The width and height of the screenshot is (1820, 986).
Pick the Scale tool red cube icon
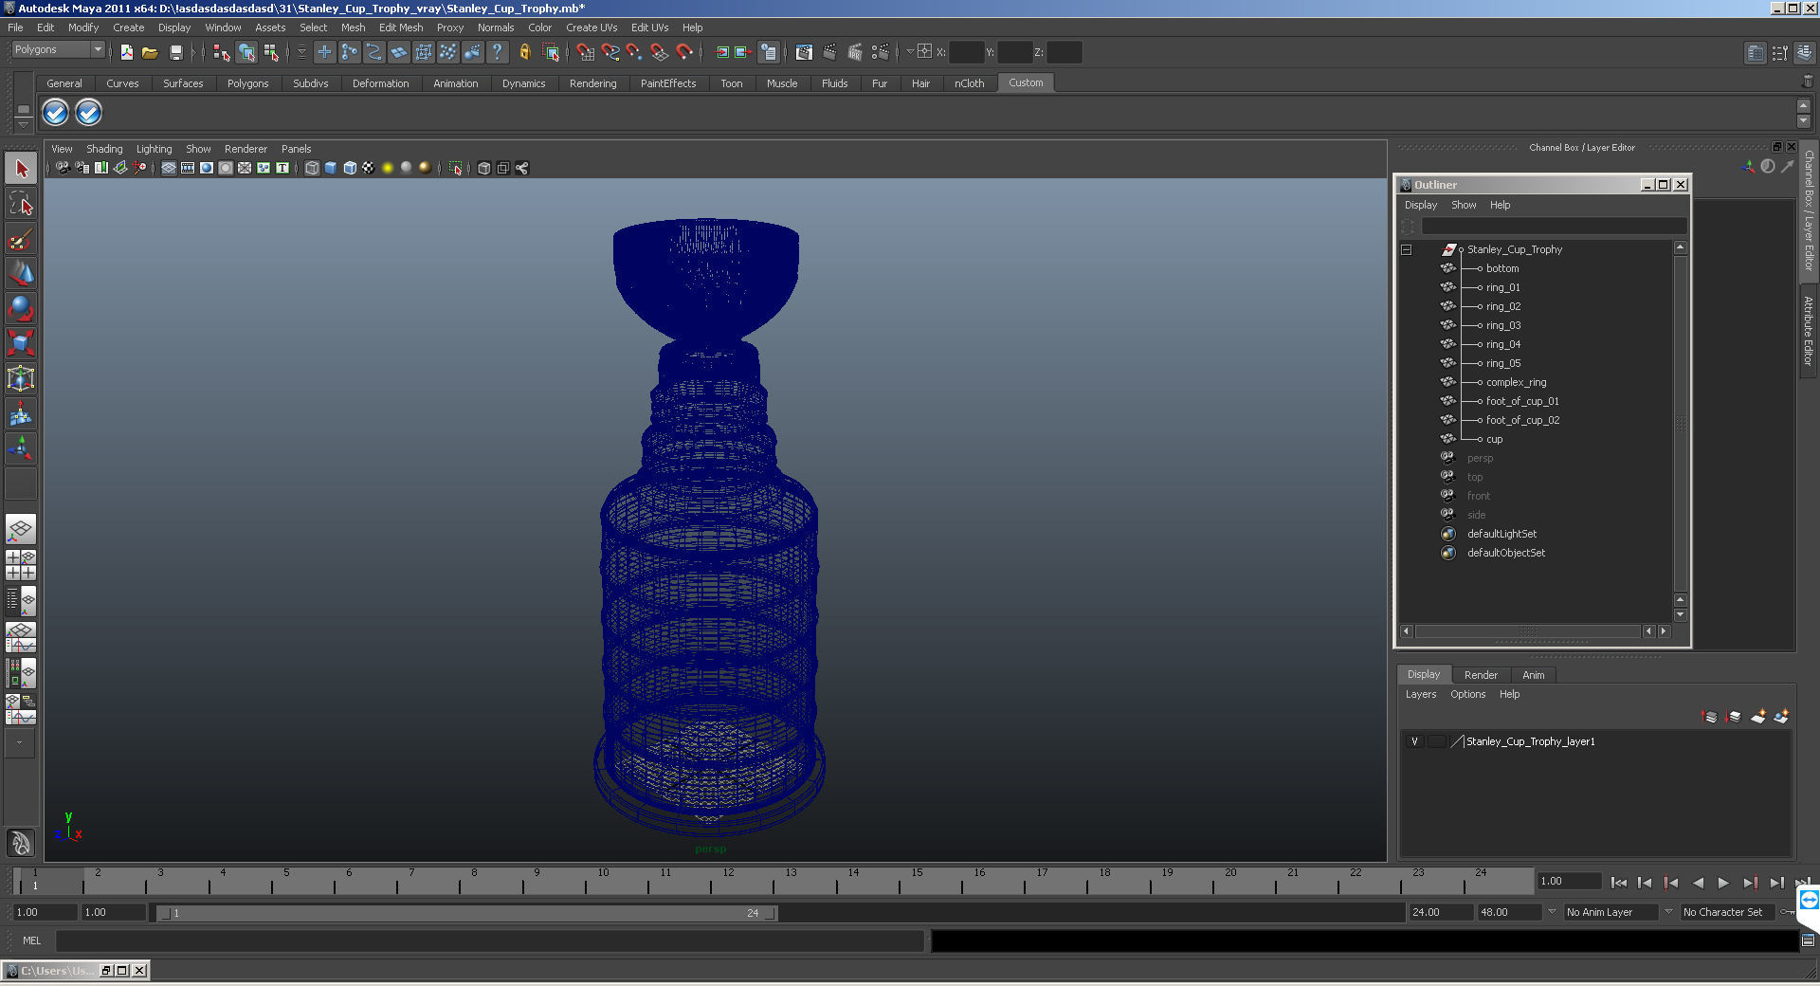(x=21, y=342)
